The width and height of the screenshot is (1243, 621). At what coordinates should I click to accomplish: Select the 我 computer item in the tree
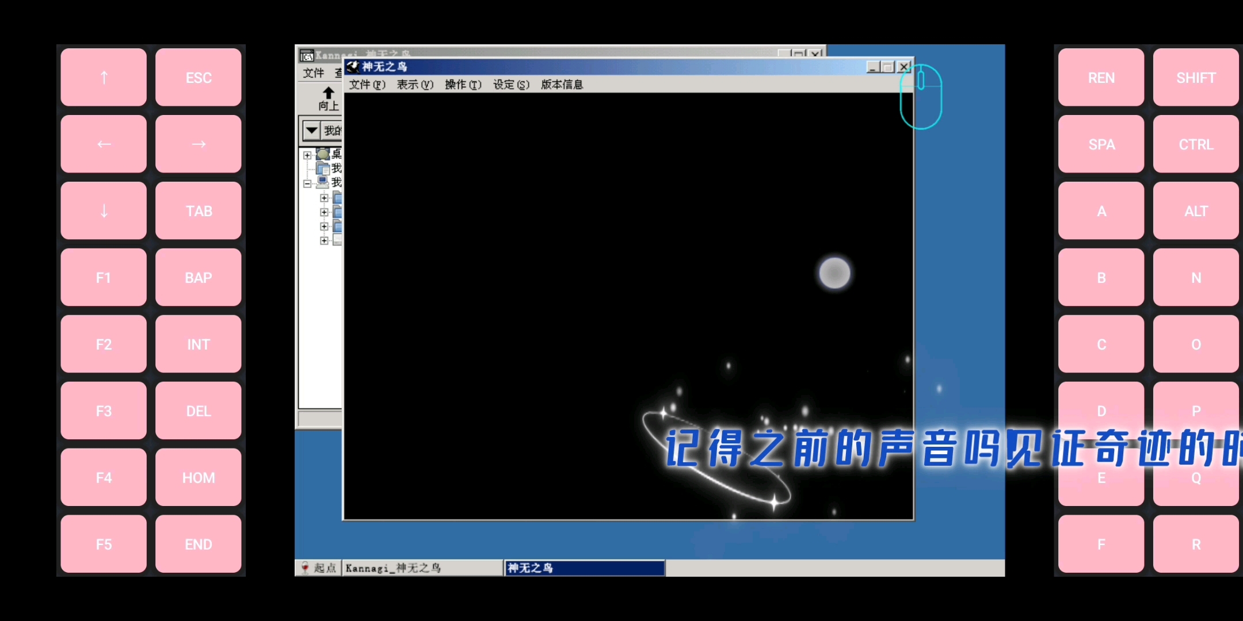(323, 183)
